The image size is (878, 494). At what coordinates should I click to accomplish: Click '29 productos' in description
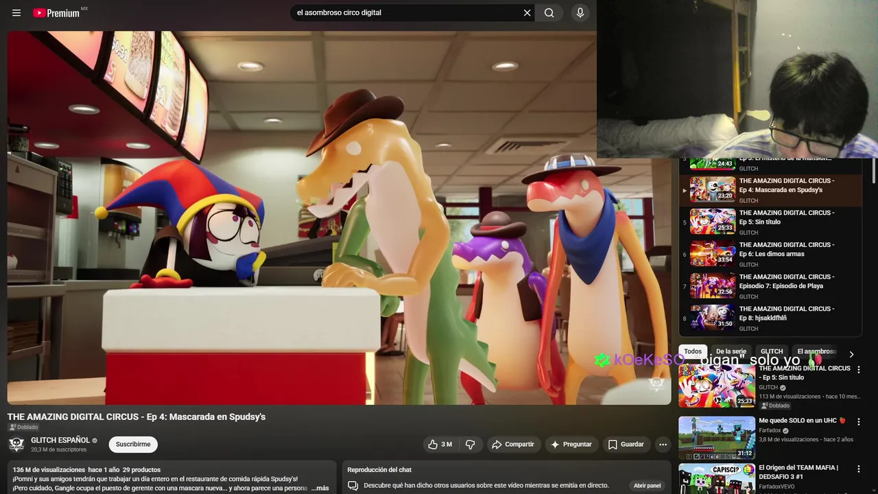click(x=141, y=470)
